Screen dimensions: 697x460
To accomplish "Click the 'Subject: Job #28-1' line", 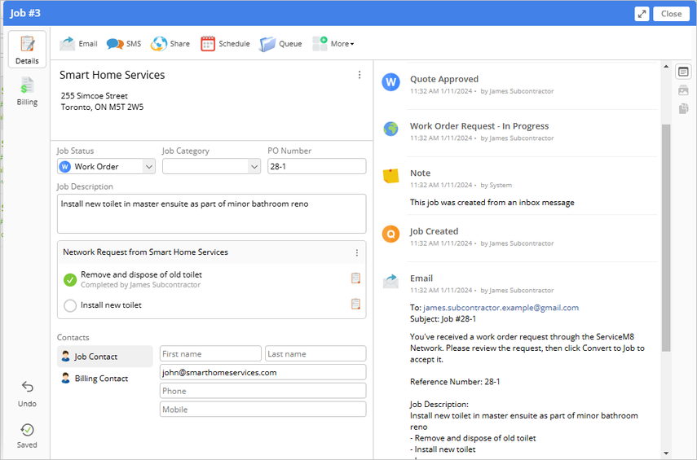I will coord(443,319).
